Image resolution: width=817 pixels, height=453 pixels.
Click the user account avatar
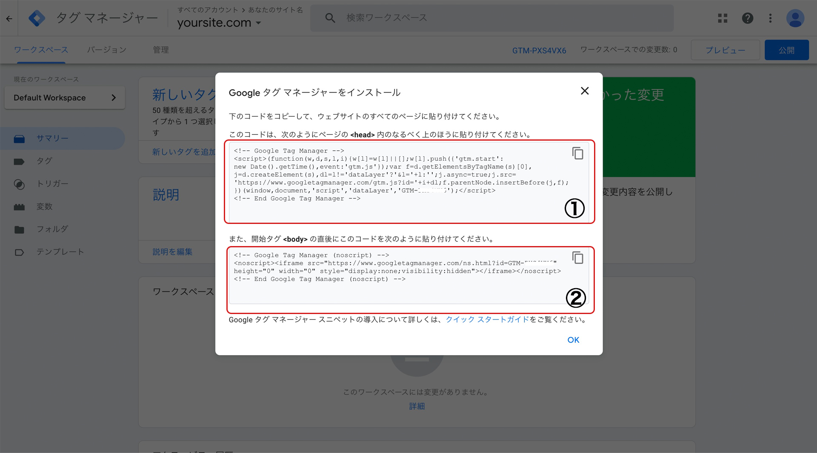[x=795, y=18]
